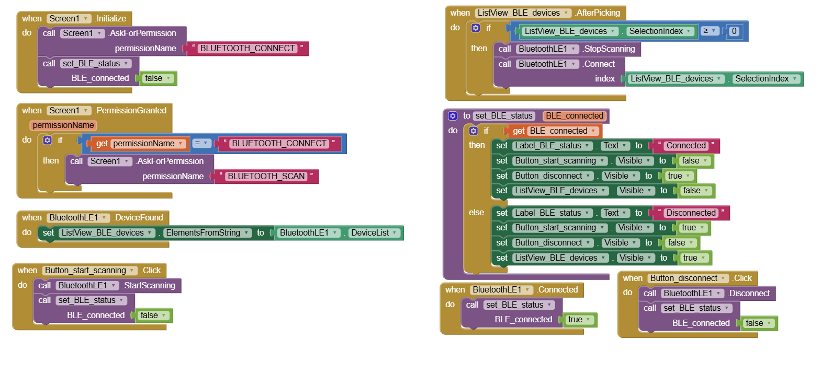Open set_BLE_status dropdown in BluetoothLE1.Connected event
This screenshot has width=821, height=386.
(519, 305)
